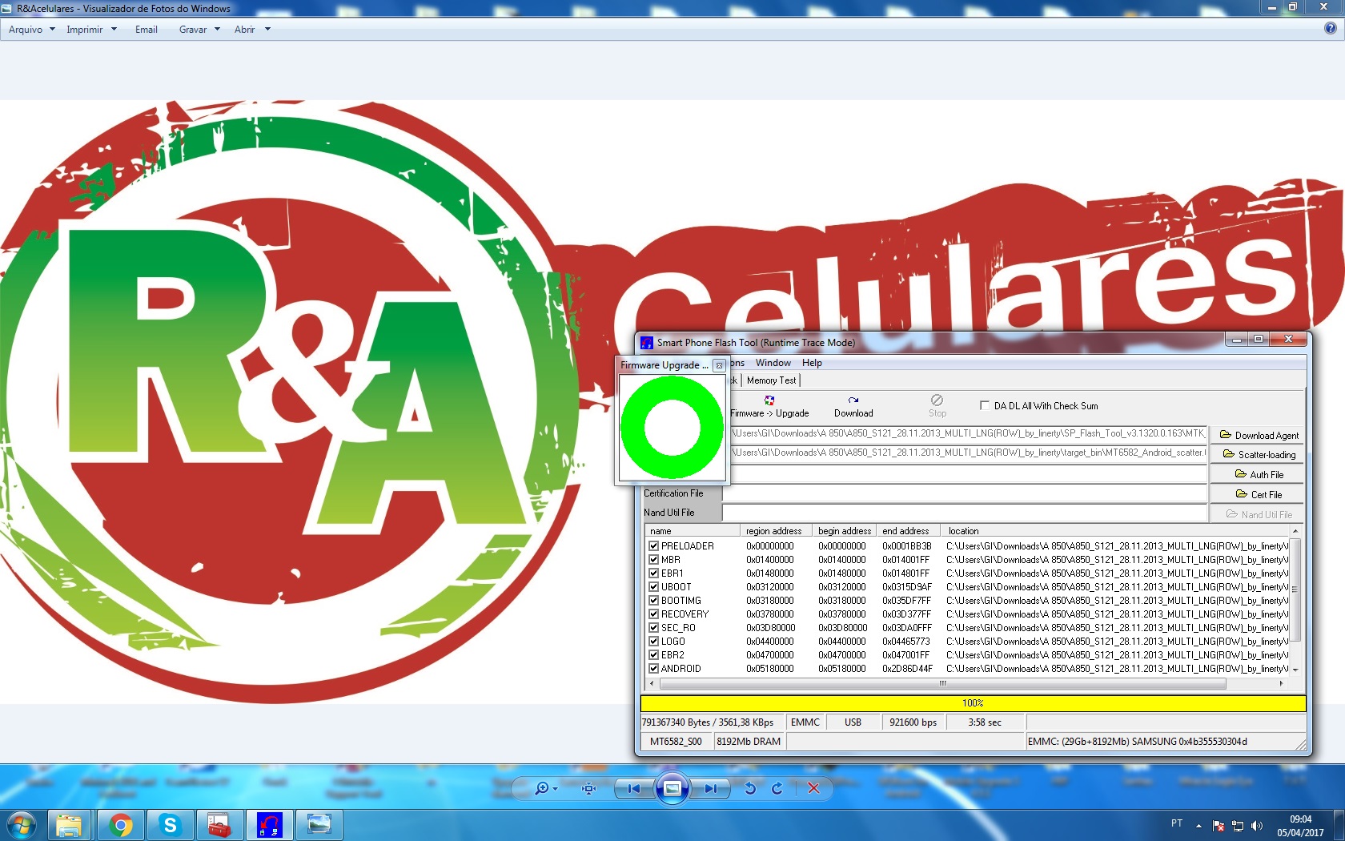Uncheck the MBR partition
This screenshot has width=1345, height=841.
(x=653, y=560)
